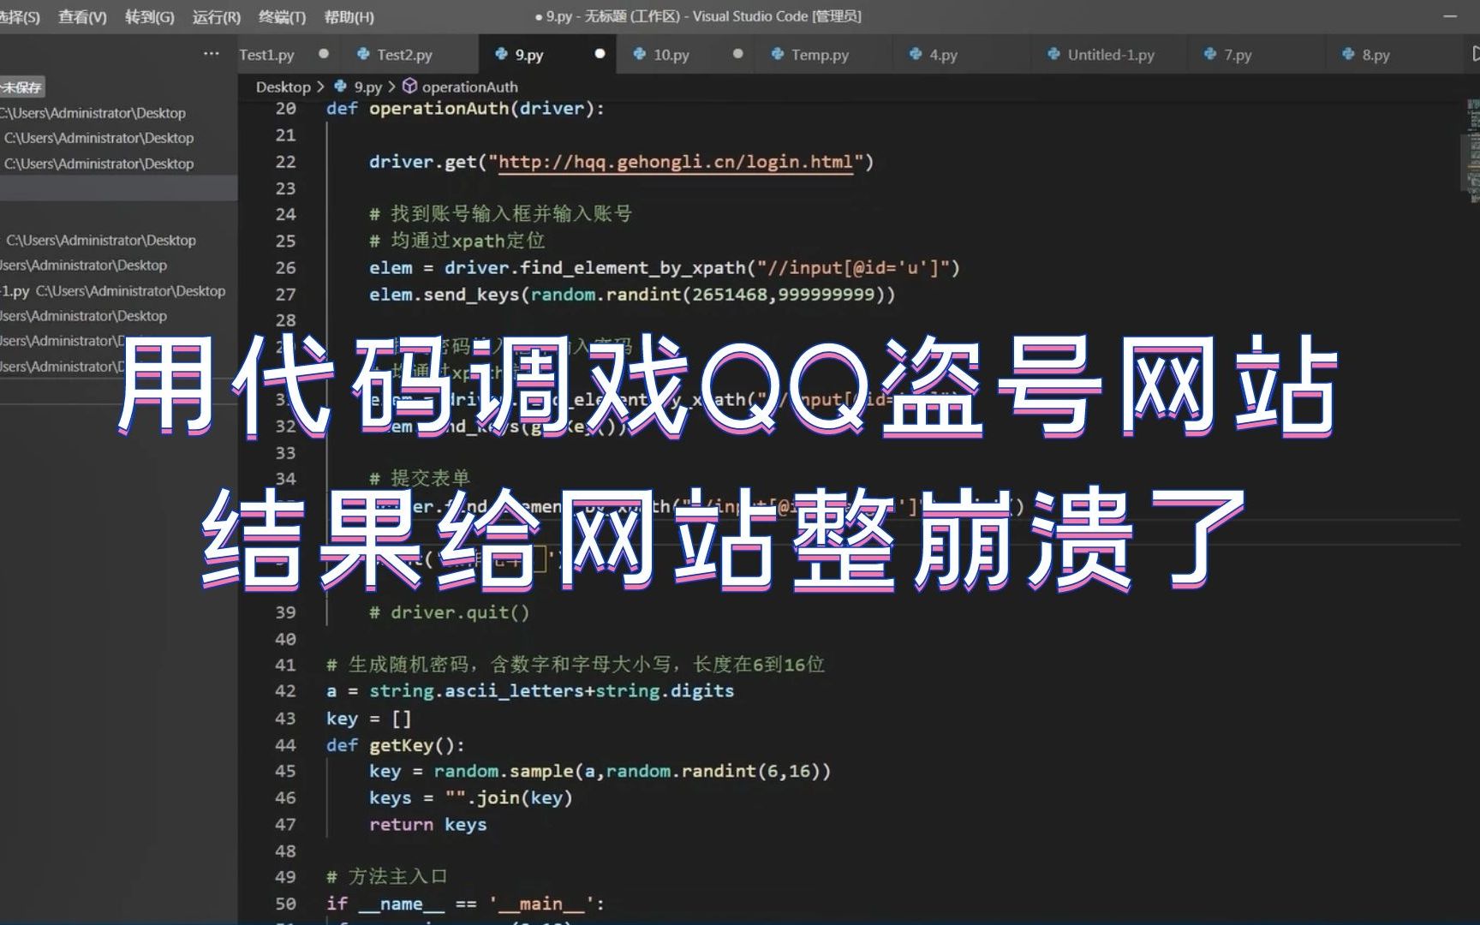Click comment '# 找到账号输入框并输入账号'

[500, 213]
